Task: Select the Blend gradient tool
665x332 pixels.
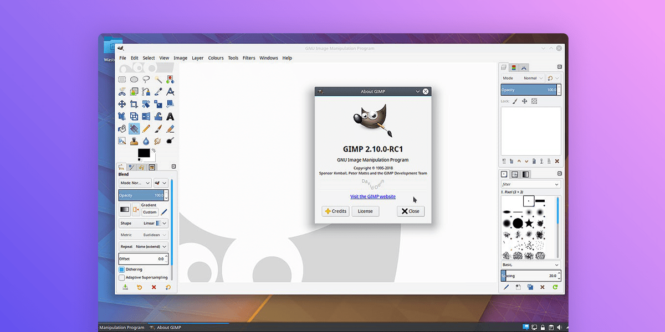Action: click(134, 128)
